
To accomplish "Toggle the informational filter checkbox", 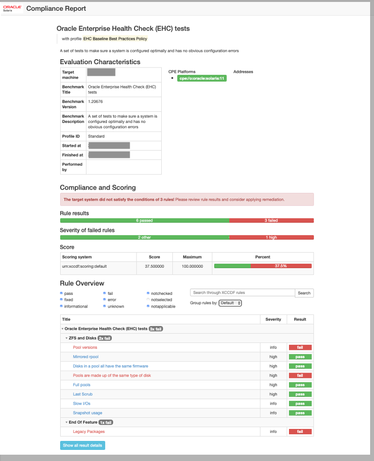I will click(62, 306).
